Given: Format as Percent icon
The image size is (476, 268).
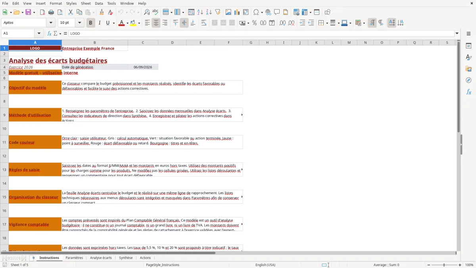Looking at the screenshot, I should [254, 23].
